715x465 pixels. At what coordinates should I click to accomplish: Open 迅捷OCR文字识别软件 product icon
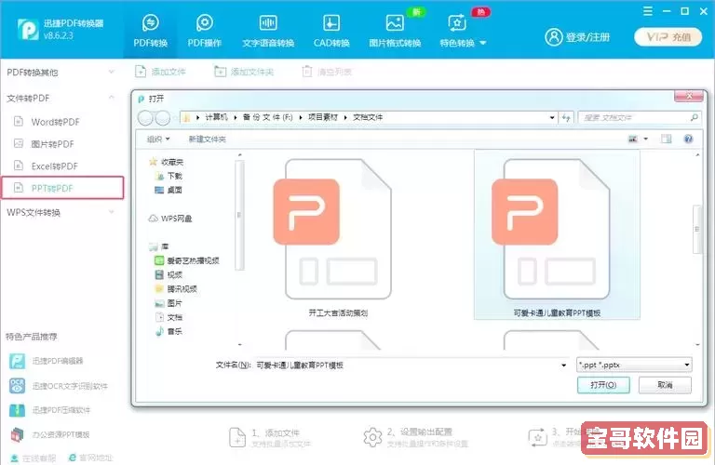click(18, 386)
